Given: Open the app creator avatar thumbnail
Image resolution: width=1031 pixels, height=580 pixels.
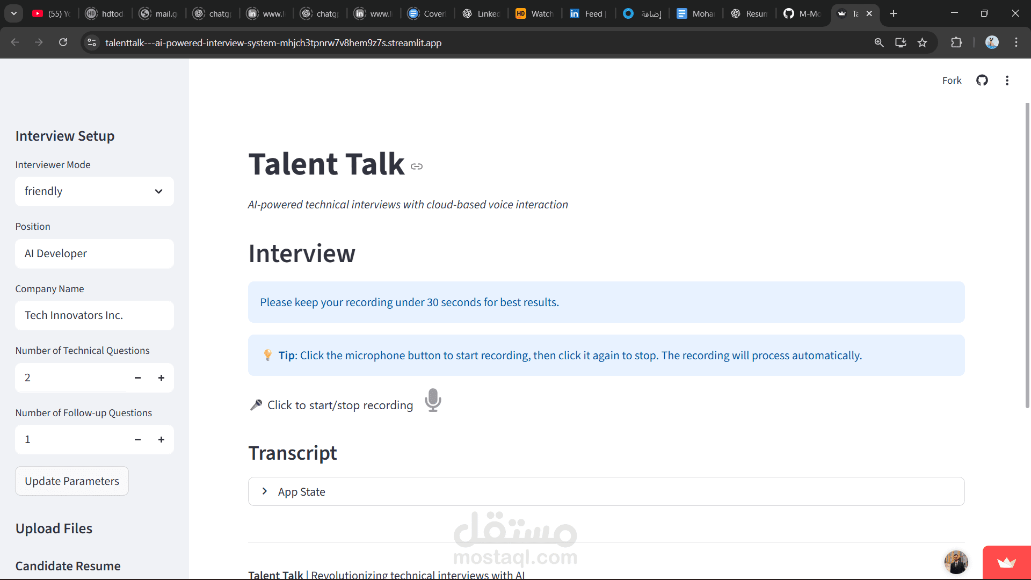Looking at the screenshot, I should point(956,562).
